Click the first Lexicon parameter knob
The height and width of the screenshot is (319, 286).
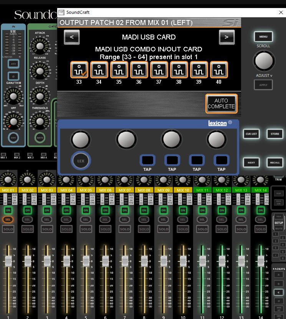pyautogui.click(x=81, y=140)
